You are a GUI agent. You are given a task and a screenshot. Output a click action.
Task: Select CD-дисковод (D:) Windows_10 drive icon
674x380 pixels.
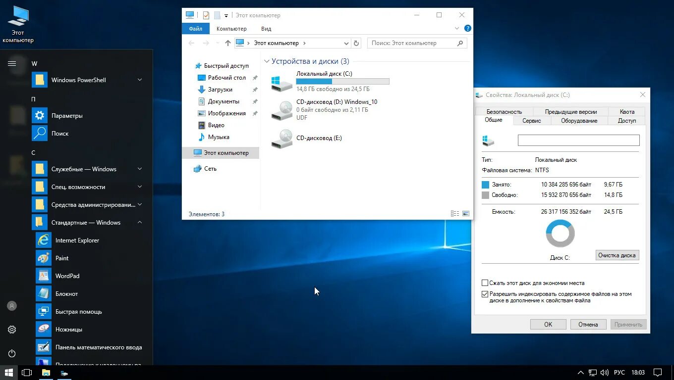[282, 110]
